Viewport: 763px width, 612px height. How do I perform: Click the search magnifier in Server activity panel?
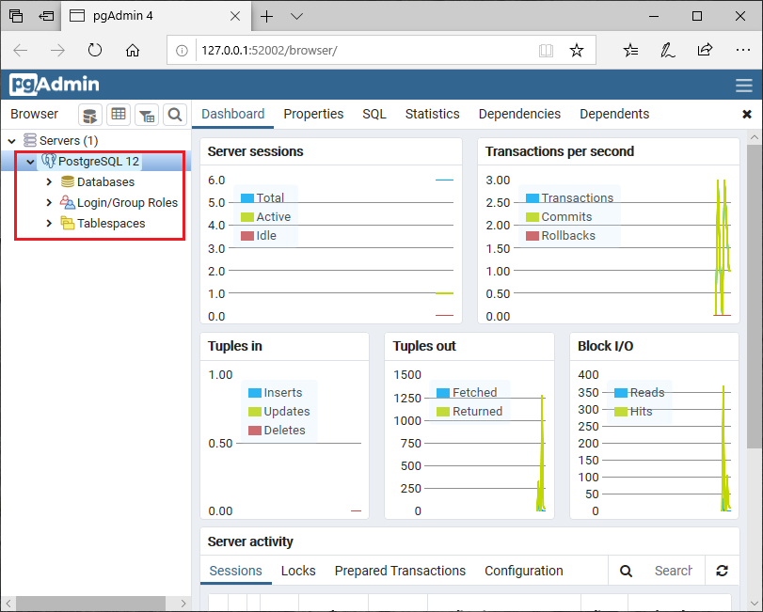pyautogui.click(x=626, y=571)
